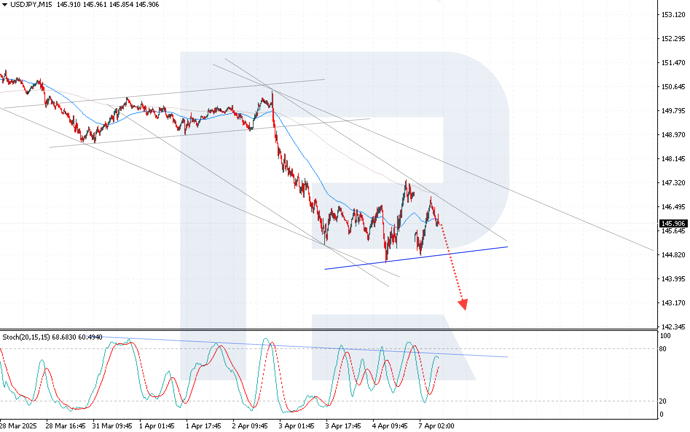690x432 pixels.
Task: Open the dropdown triangle beside USDJPY,M15
Action: [4, 5]
